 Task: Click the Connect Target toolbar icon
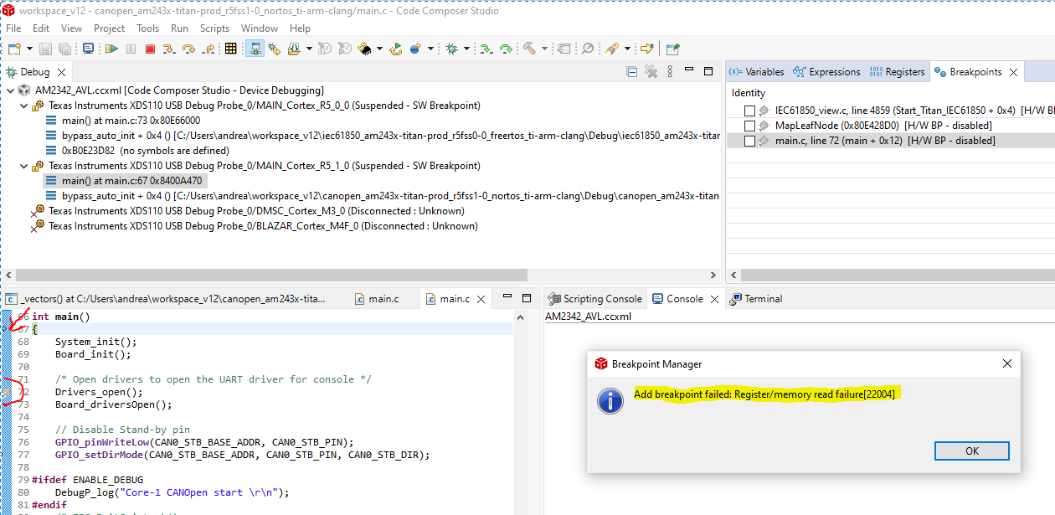coord(255,49)
